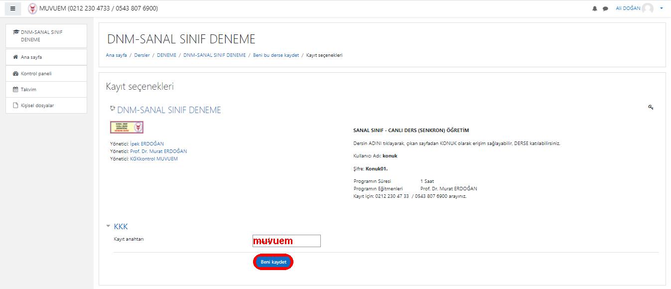Open the notifications bell icon

pyautogui.click(x=595, y=8)
